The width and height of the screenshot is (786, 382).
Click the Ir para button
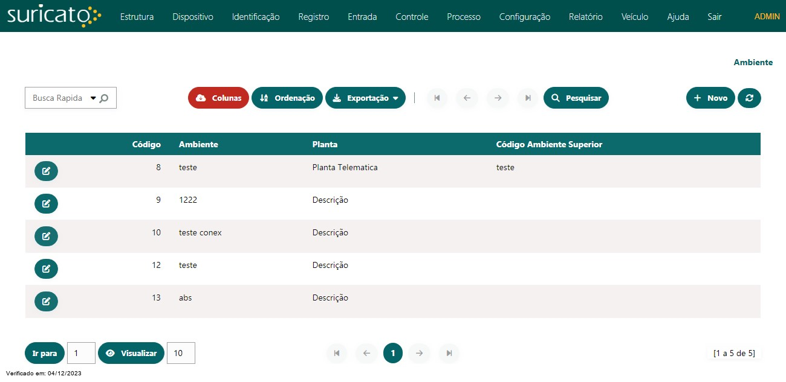point(45,353)
